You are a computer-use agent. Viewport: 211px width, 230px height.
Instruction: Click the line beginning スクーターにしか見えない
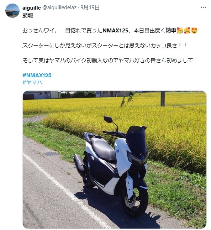pyautogui.click(x=105, y=46)
